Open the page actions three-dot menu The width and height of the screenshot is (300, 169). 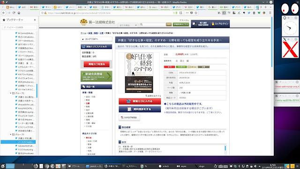[187, 13]
